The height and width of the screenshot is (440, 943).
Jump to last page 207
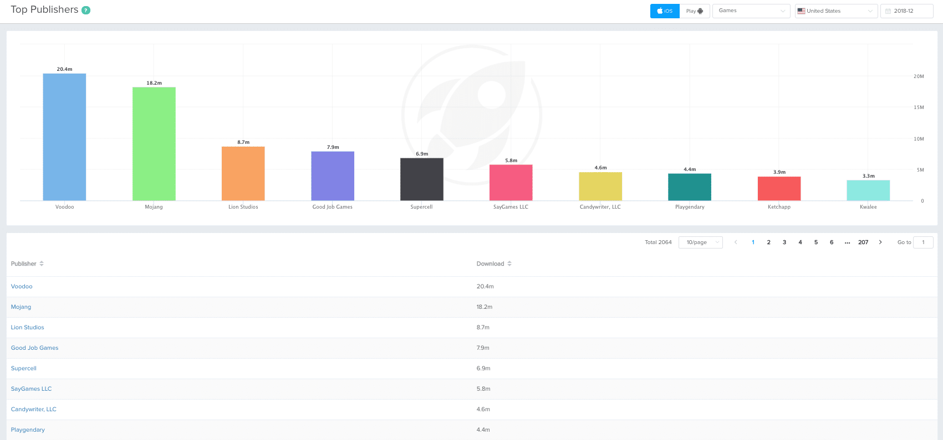coord(863,242)
